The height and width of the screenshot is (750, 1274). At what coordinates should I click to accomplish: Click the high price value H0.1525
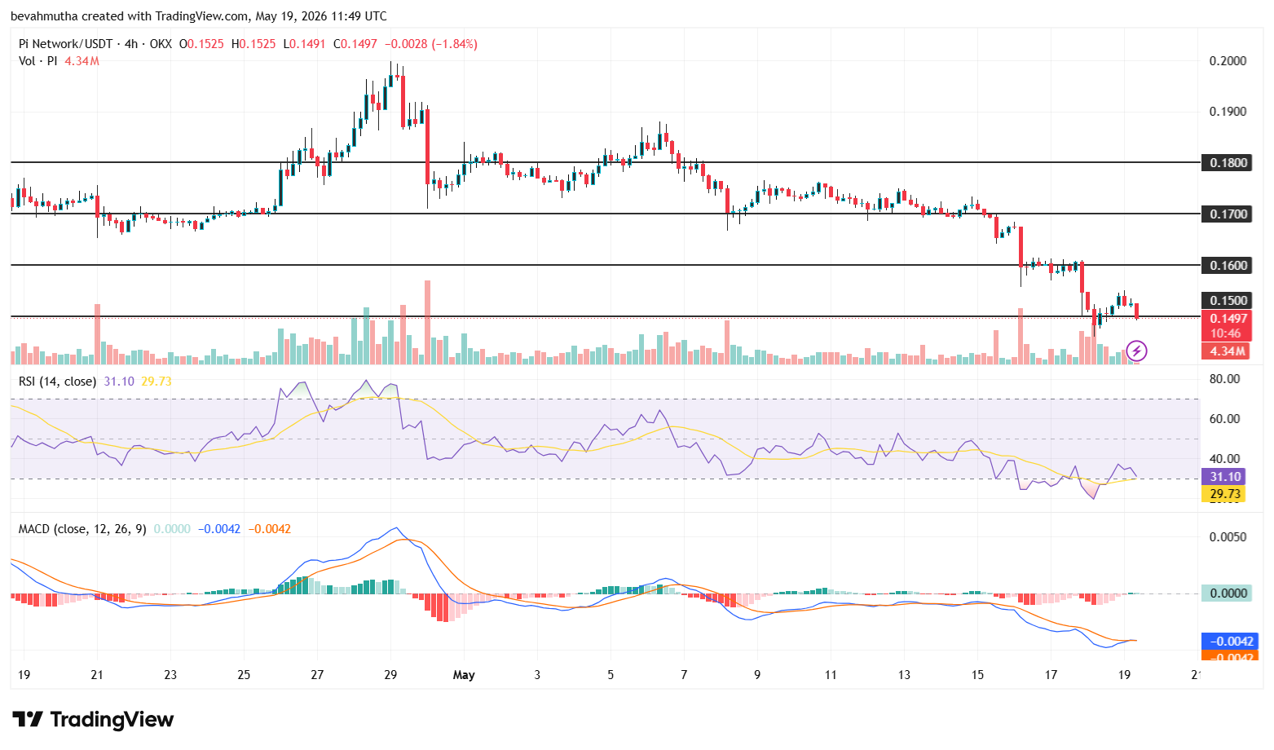[x=253, y=44]
